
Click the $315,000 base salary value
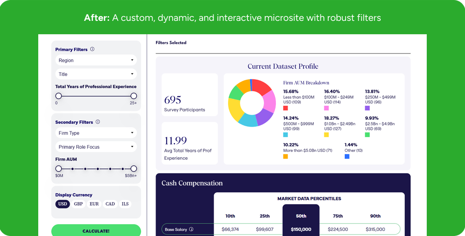pos(375,229)
